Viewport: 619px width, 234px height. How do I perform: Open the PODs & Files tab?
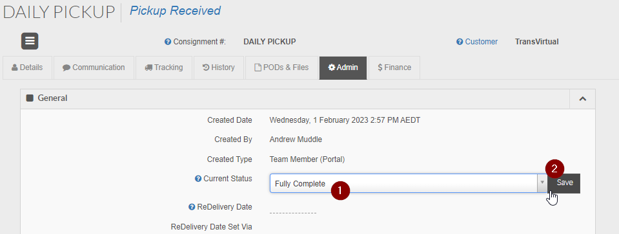(x=281, y=67)
